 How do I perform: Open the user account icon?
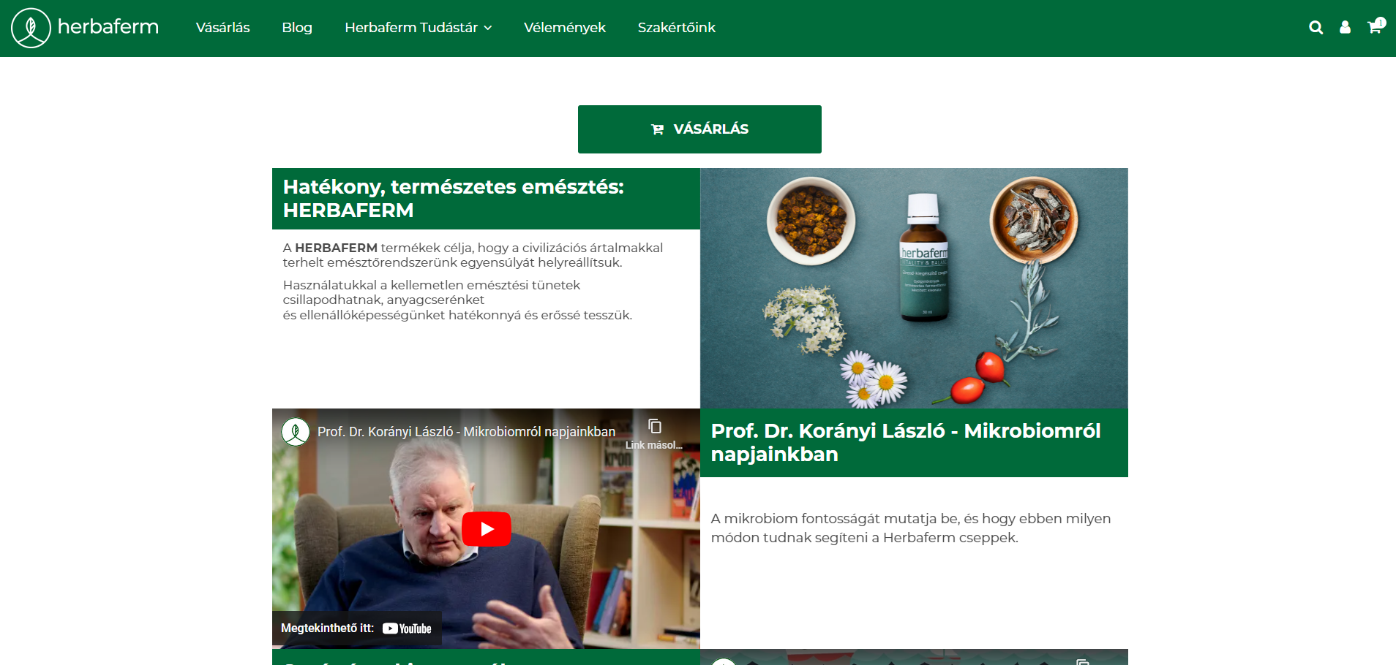click(1345, 28)
